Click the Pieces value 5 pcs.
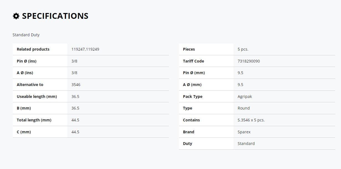The width and height of the screenshot is (341, 169). click(x=243, y=49)
